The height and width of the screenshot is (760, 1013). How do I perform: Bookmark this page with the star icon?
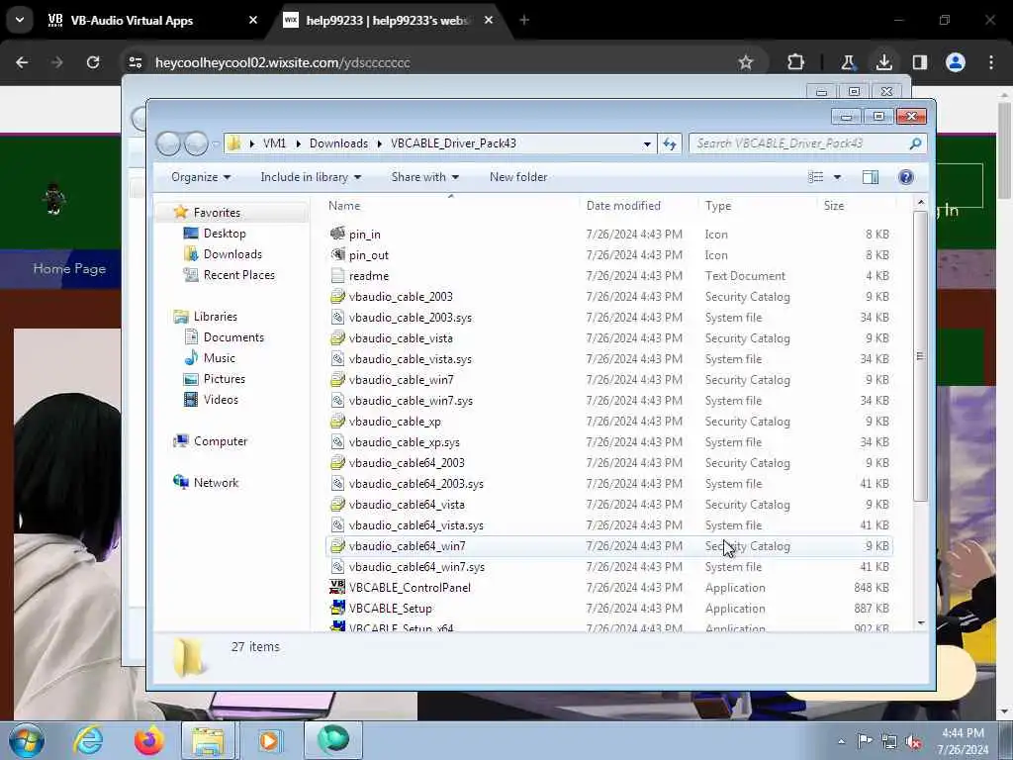pyautogui.click(x=746, y=62)
